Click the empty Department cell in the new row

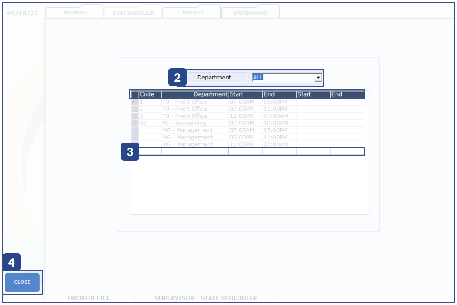[x=195, y=152]
